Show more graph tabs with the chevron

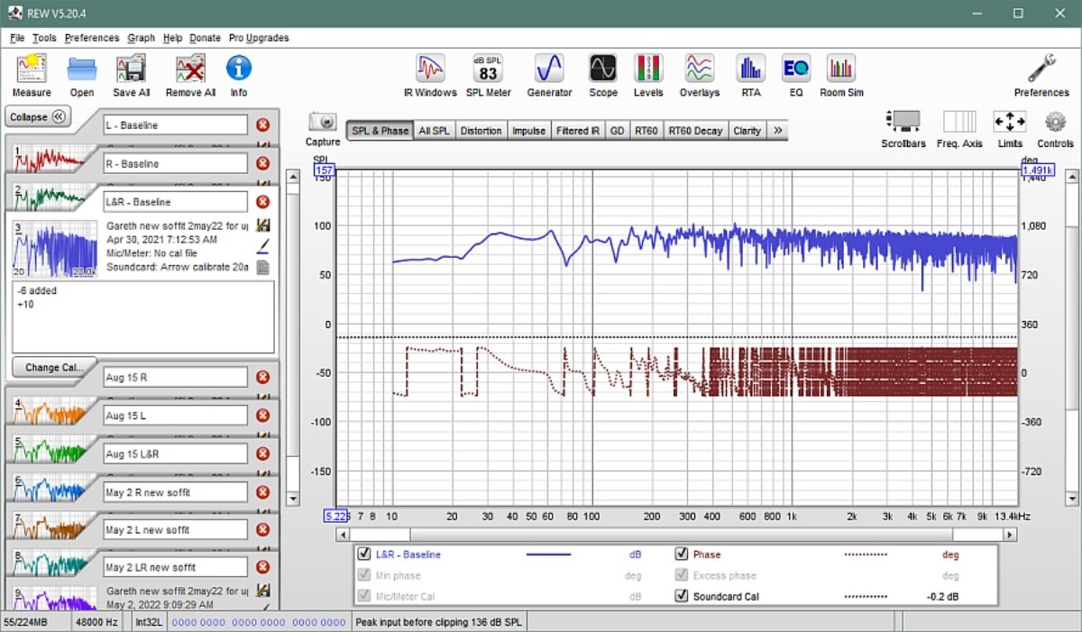tap(778, 131)
